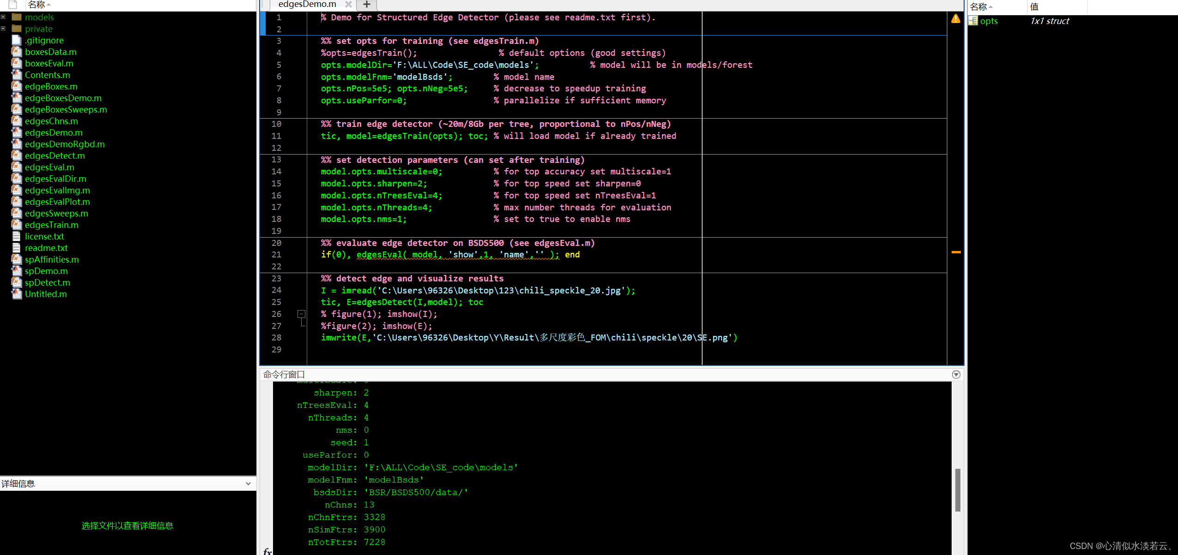Select the edgeBoxesSweeps.m file icon
The height and width of the screenshot is (555, 1178).
click(x=17, y=109)
